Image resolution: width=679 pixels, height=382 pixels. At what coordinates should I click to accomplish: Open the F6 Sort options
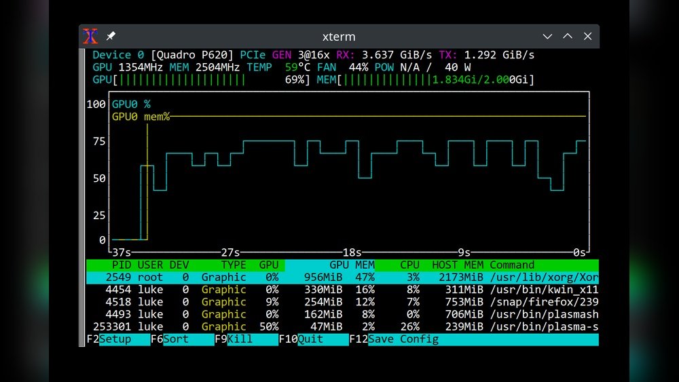[182, 339]
